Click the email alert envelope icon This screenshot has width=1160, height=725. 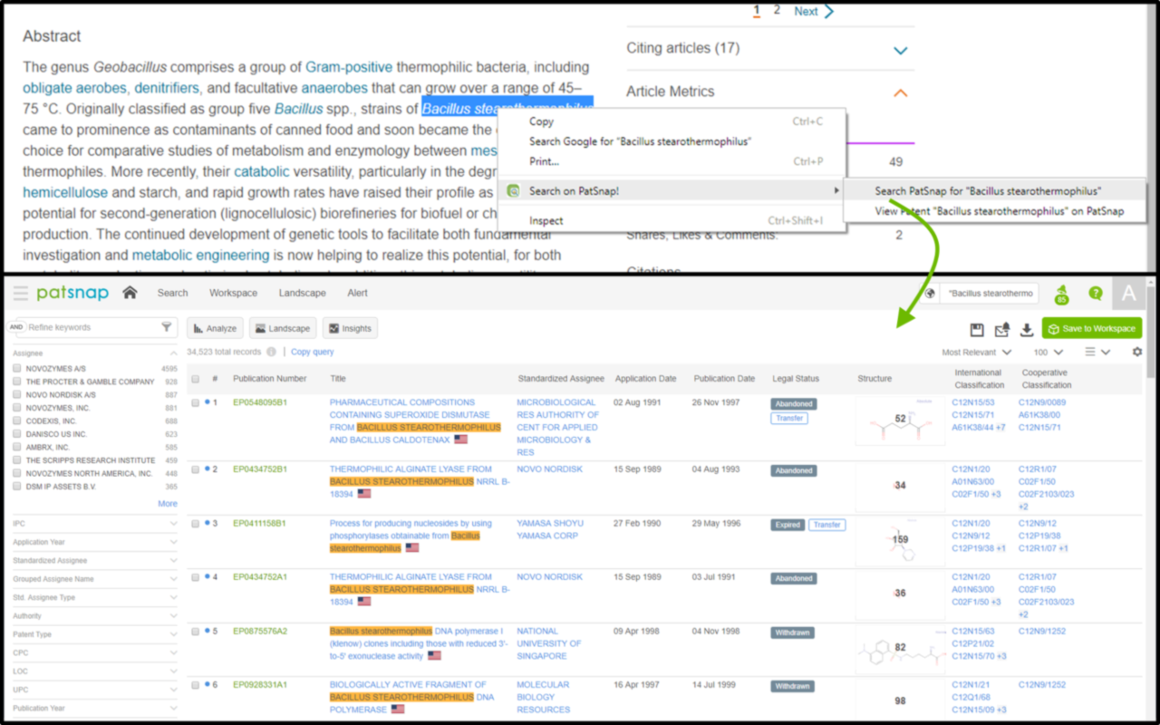pyautogui.click(x=1002, y=329)
